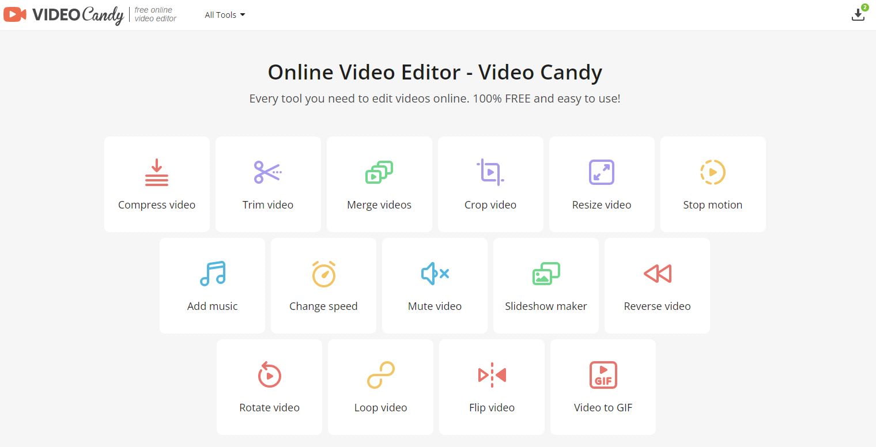Select the Crop video label

point(490,205)
